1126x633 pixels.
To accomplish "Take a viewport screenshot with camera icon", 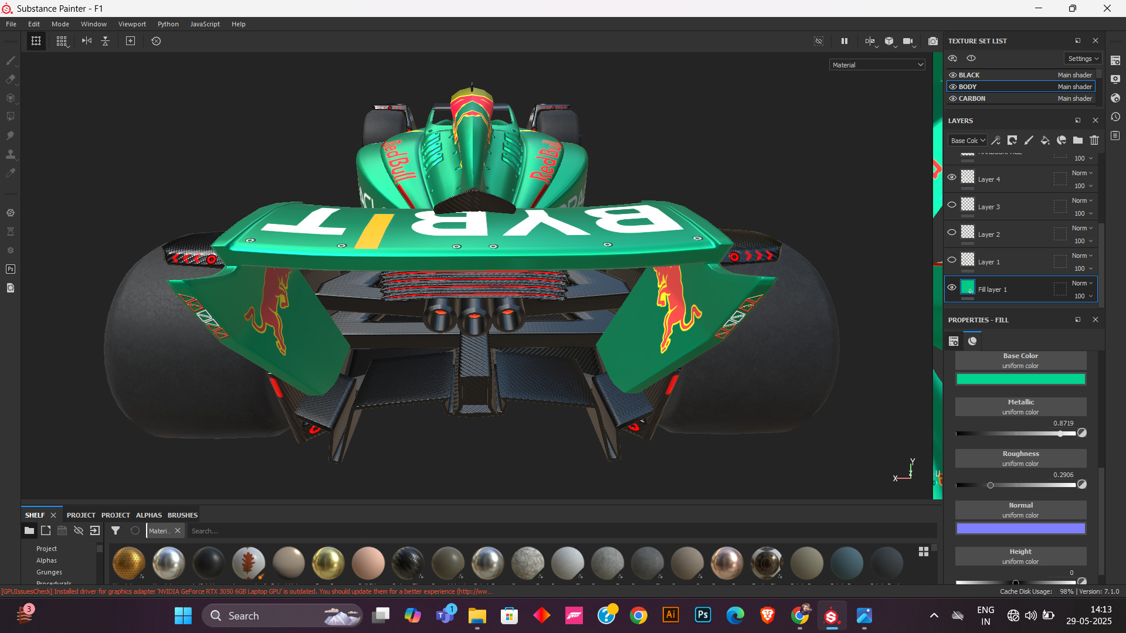I will click(933, 41).
